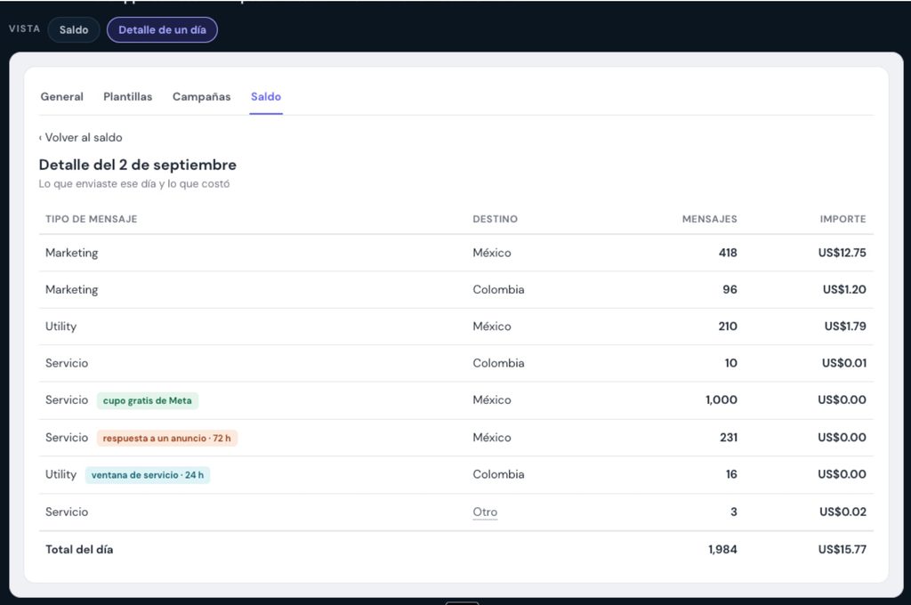This screenshot has height=605, width=911.
Task: Click the Detalle del 2 de septiembre heading
Action: [x=138, y=165]
